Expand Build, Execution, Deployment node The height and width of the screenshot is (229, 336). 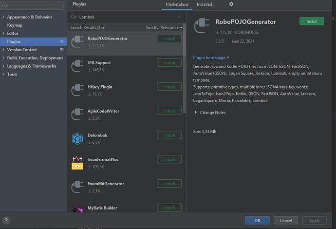[3, 58]
